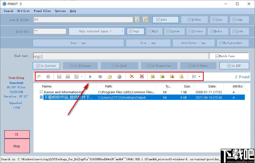Click the multiple folders selection icon
Image resolution: width=255 pixels, height=163 pixels.
coord(146,20)
